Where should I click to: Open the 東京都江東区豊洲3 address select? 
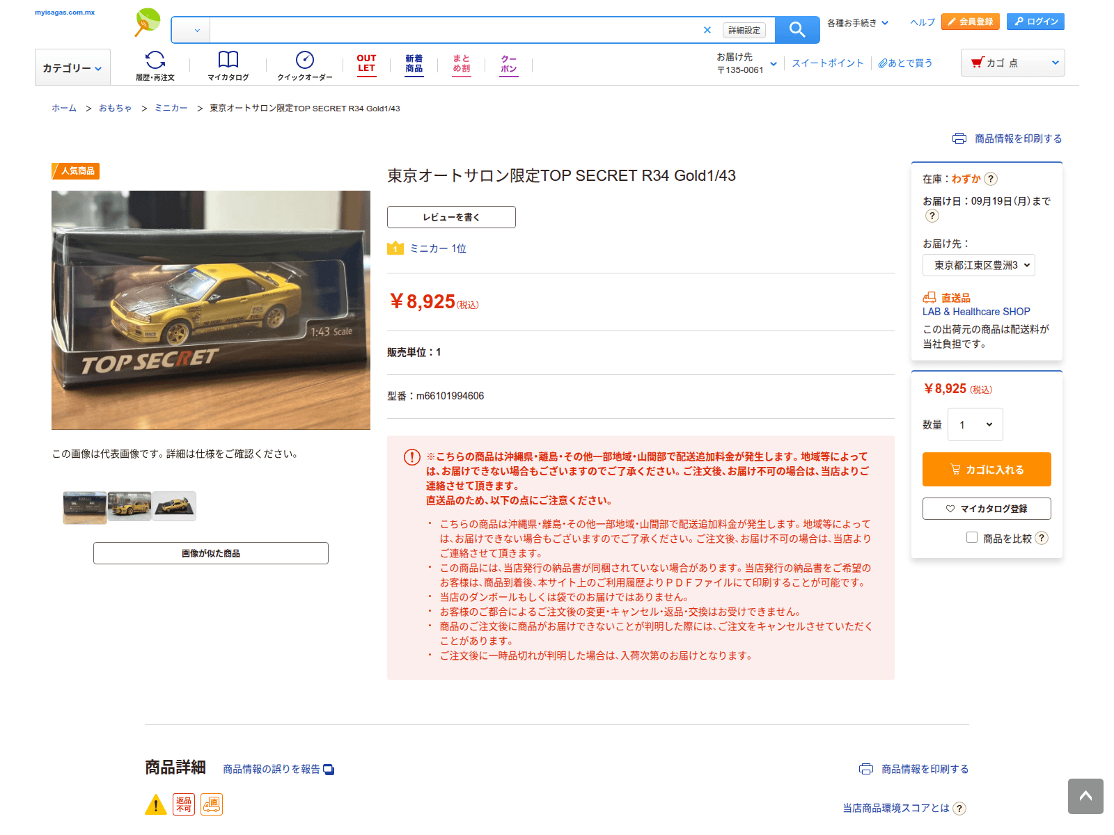point(979,265)
